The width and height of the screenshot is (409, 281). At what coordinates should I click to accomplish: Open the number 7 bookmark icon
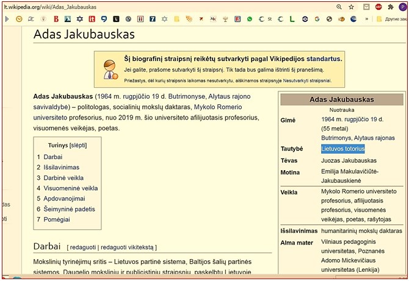[x=152, y=19]
